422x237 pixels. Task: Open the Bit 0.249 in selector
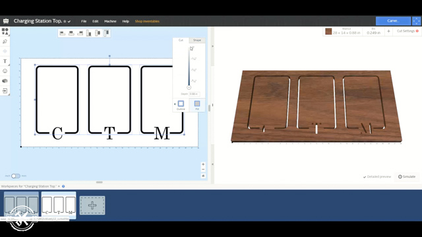click(374, 31)
